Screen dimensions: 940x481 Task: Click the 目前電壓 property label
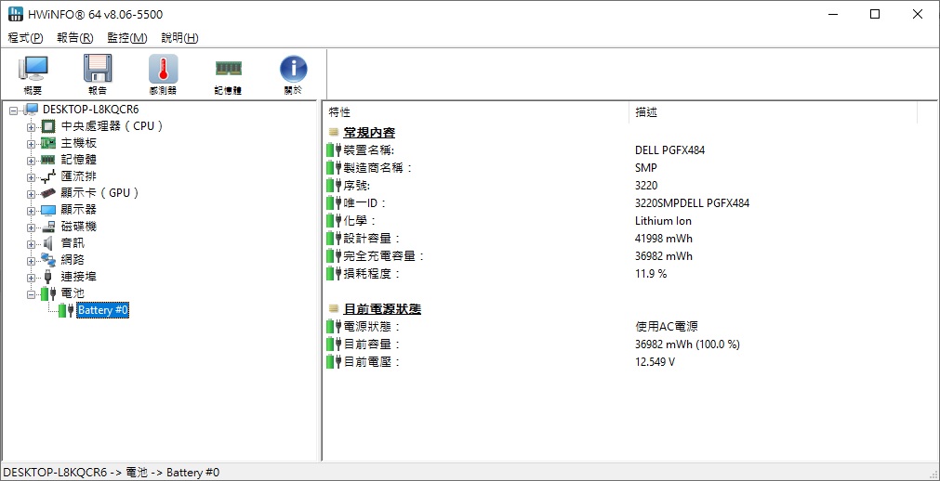372,362
